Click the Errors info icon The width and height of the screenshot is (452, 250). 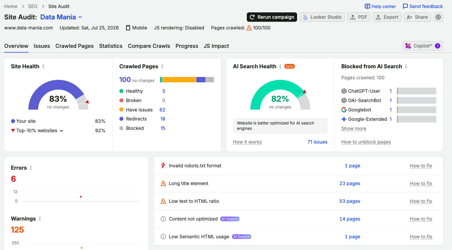[31, 168]
